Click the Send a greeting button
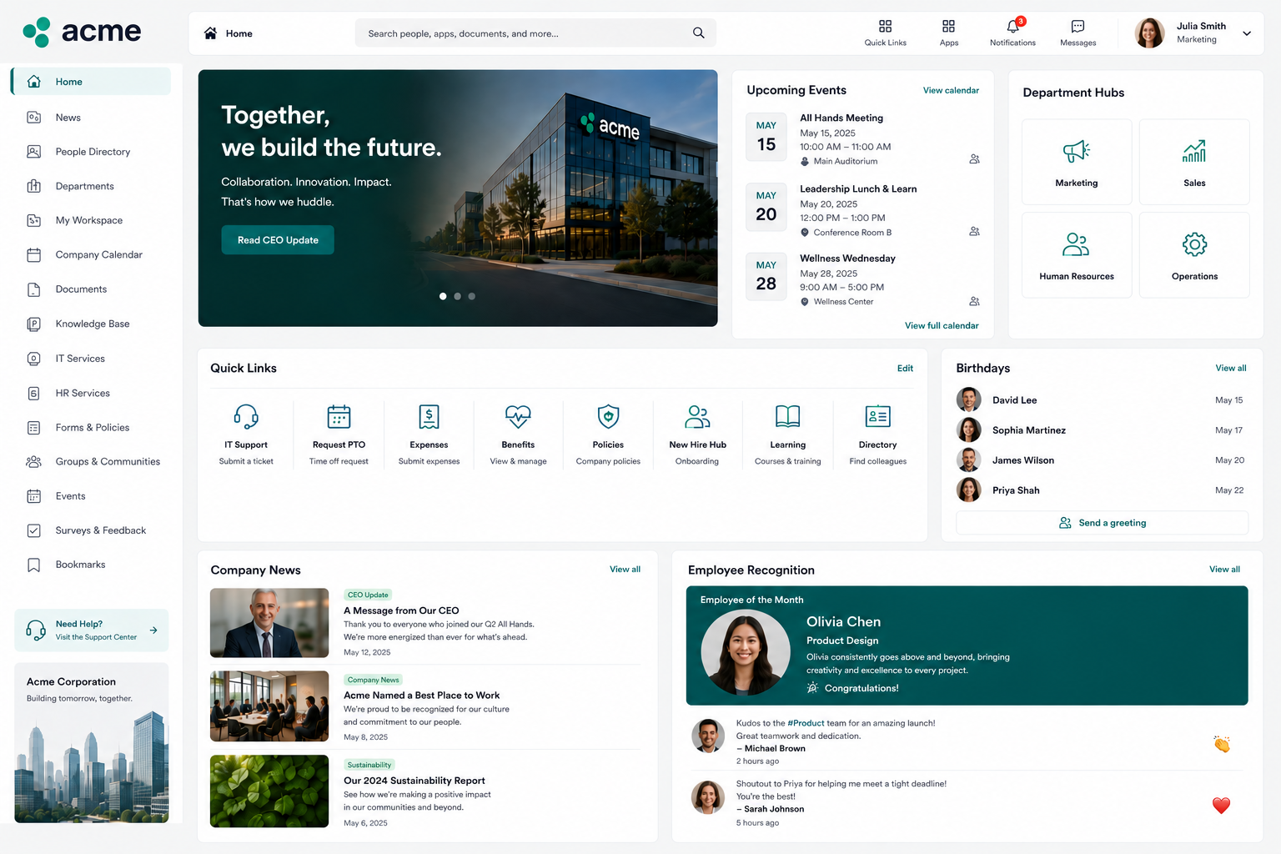This screenshot has width=1281, height=854. tap(1102, 523)
